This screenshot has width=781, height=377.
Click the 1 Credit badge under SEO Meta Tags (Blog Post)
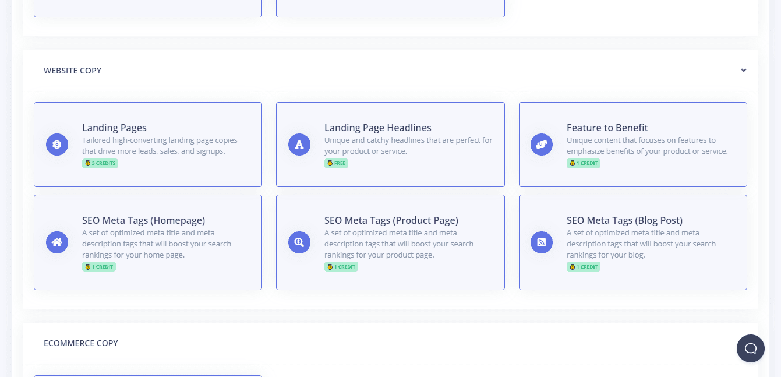pyautogui.click(x=584, y=267)
